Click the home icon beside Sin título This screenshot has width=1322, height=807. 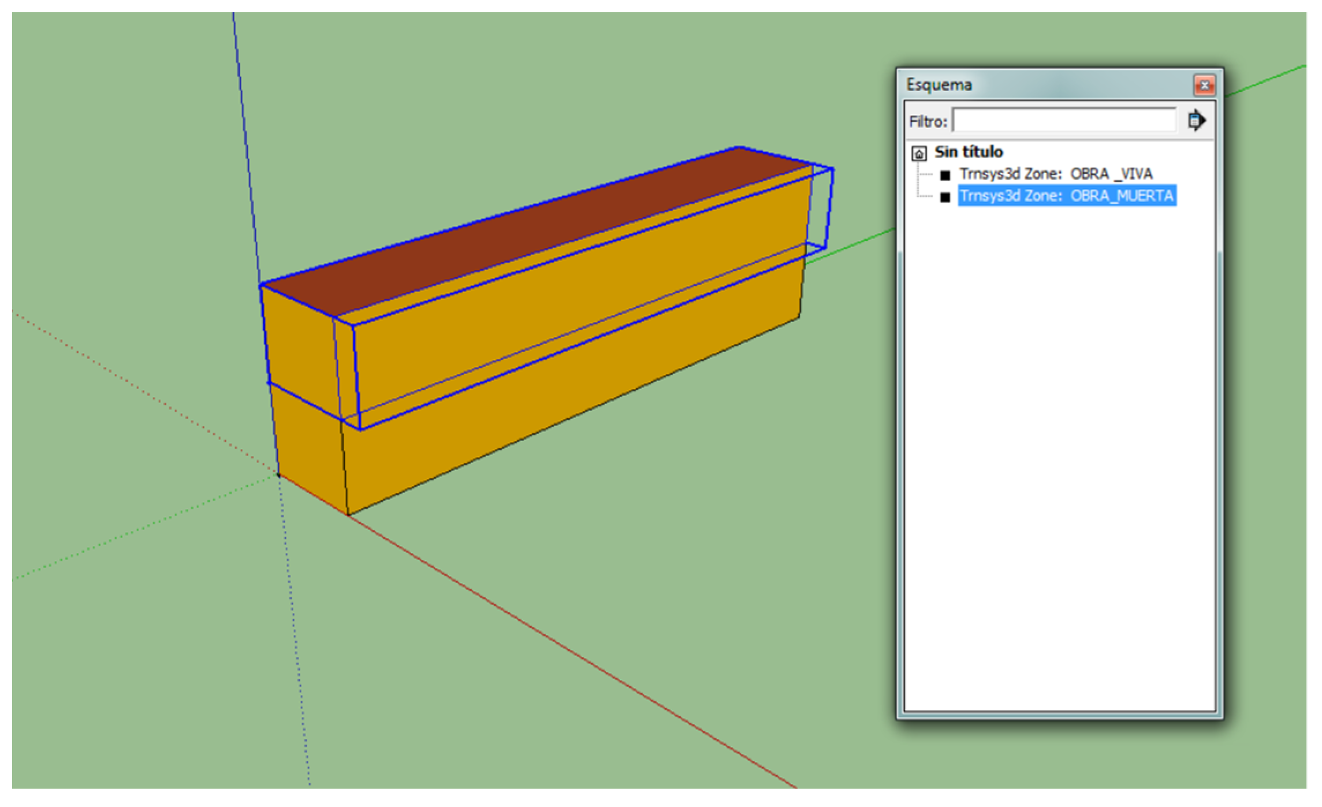pos(919,154)
